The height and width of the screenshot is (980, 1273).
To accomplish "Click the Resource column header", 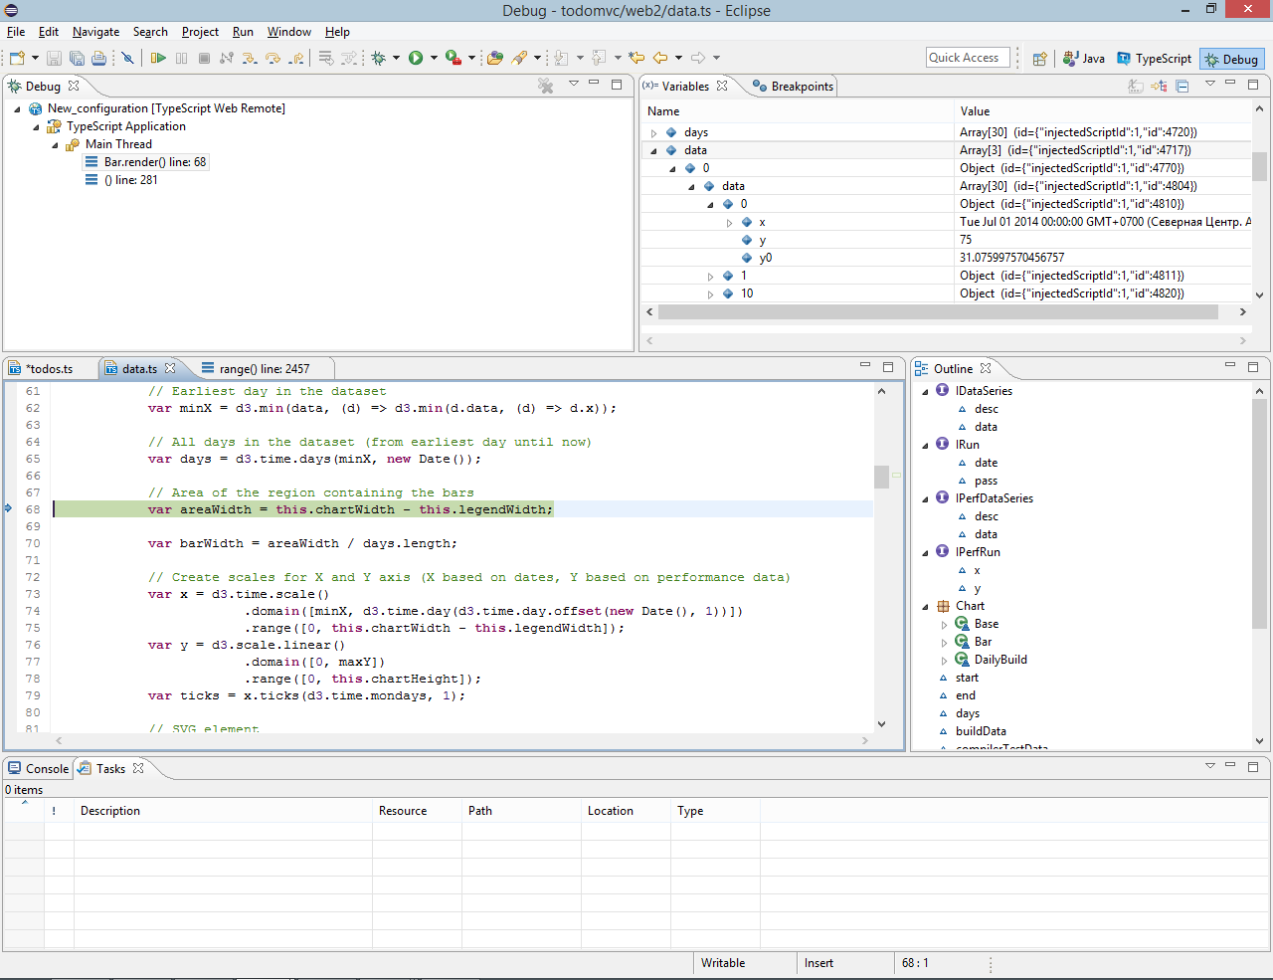I will point(417,811).
